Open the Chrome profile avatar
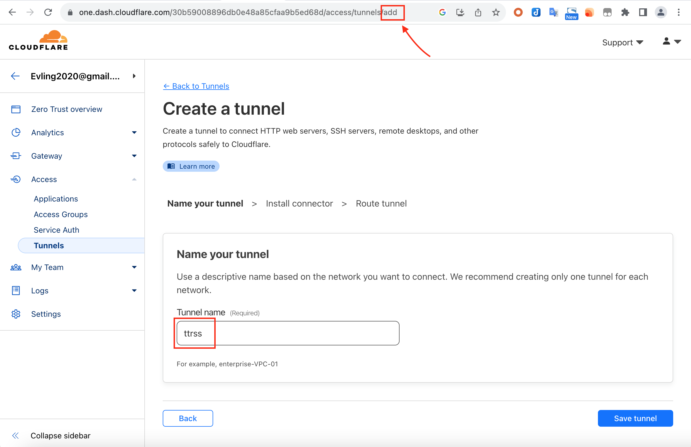Screen dimensions: 691x447 661,12
